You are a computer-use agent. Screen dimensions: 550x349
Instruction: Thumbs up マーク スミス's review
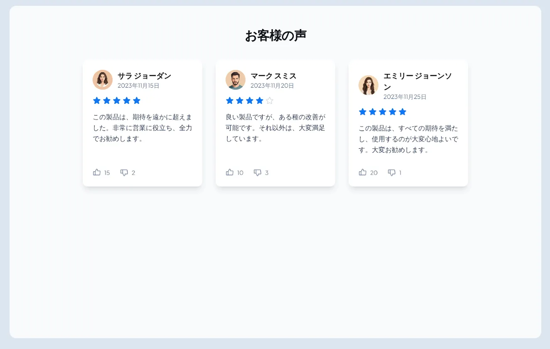(230, 172)
